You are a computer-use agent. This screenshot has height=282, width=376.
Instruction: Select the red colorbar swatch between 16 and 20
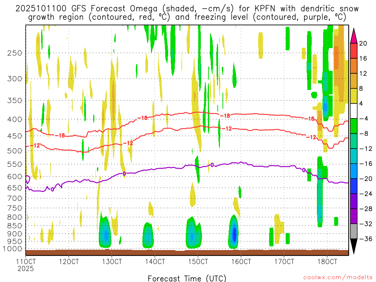tap(354, 51)
